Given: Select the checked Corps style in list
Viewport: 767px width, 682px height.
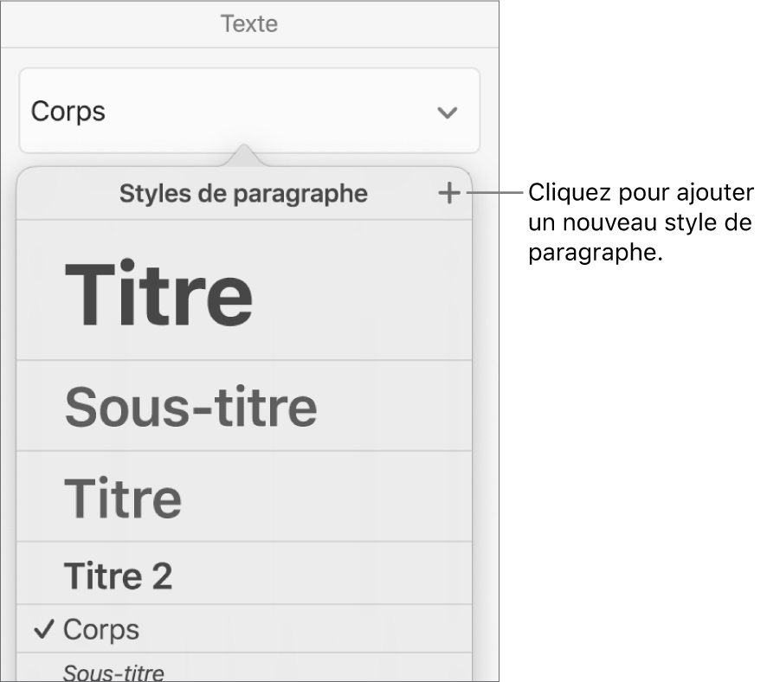Looking at the screenshot, I should [x=101, y=629].
